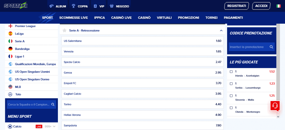Favorite Serie A - Retrocessione with star
285x130 pixels.
(x=64, y=31)
